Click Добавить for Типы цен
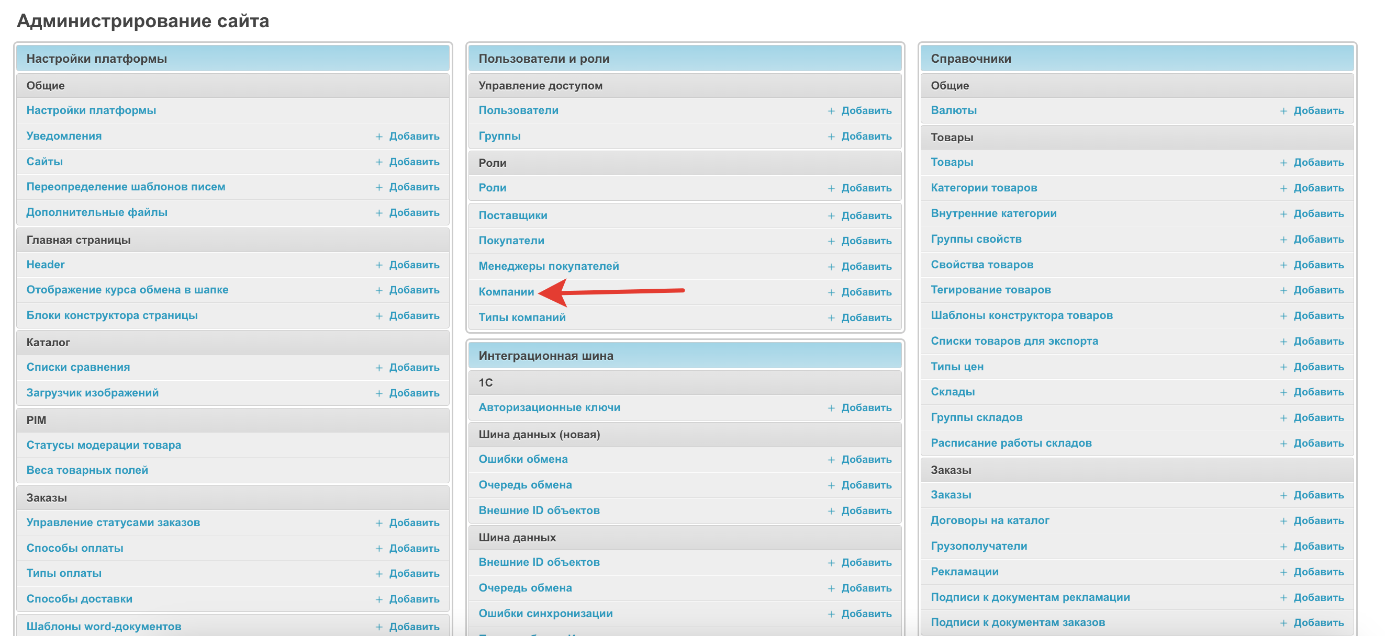1385x636 pixels. (1319, 367)
